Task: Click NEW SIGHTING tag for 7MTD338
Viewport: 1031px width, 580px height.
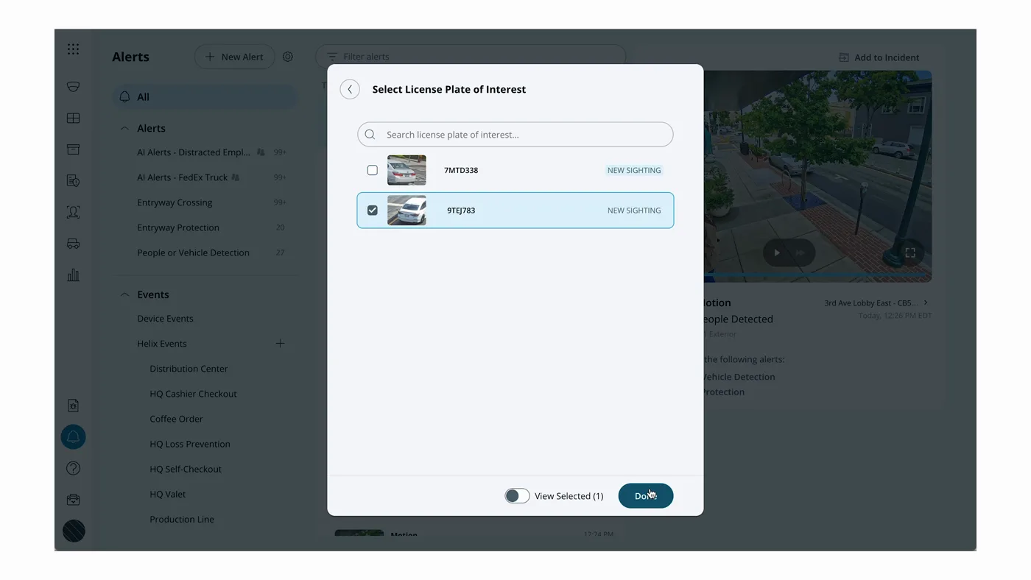Action: pyautogui.click(x=634, y=170)
